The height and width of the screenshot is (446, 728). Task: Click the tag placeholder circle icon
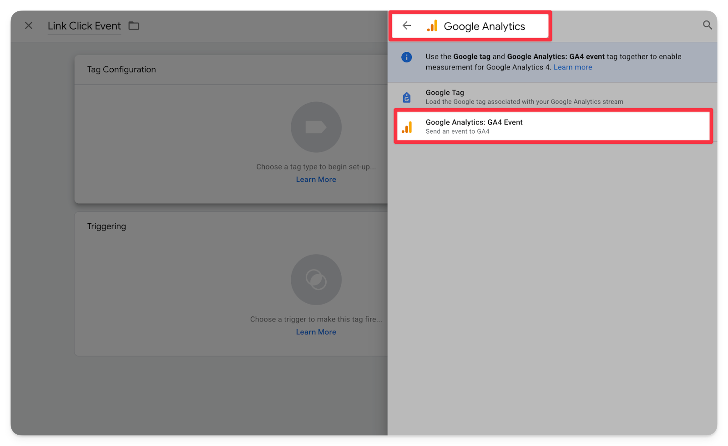click(x=316, y=127)
